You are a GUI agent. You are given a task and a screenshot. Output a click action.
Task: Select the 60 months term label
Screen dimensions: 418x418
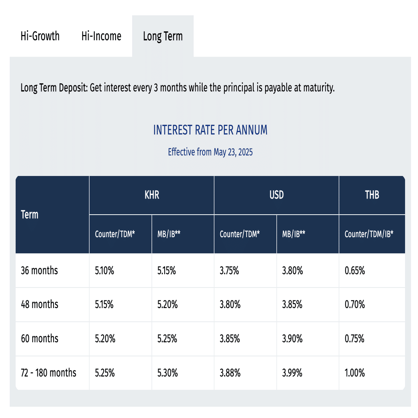(x=39, y=339)
